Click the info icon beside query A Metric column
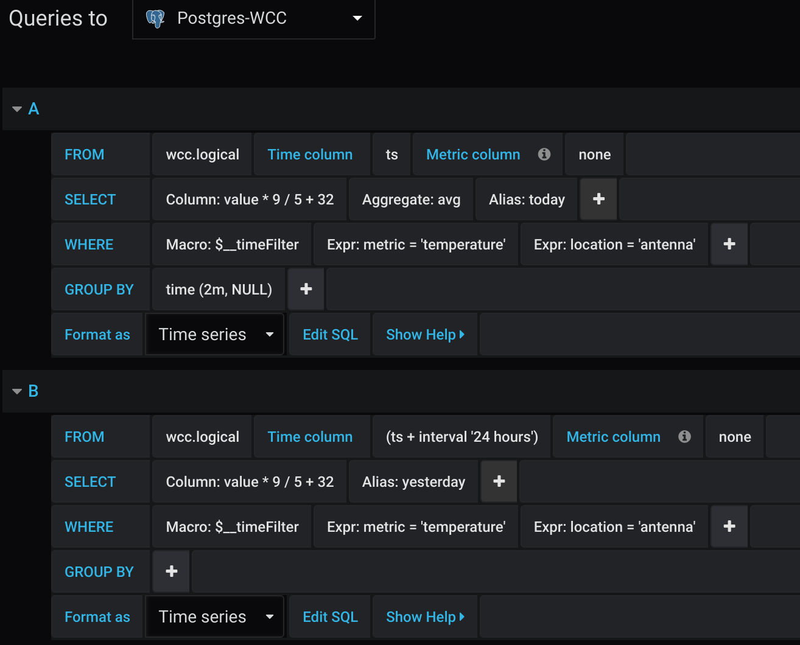This screenshot has height=645, width=800. tap(544, 154)
